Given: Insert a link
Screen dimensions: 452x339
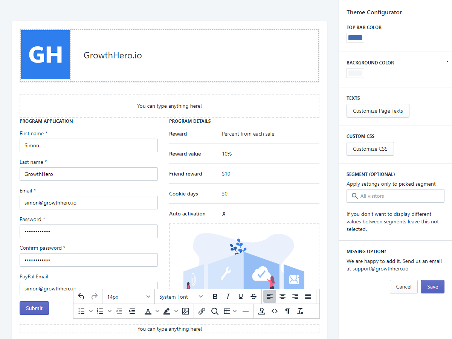Looking at the screenshot, I should click(x=202, y=311).
